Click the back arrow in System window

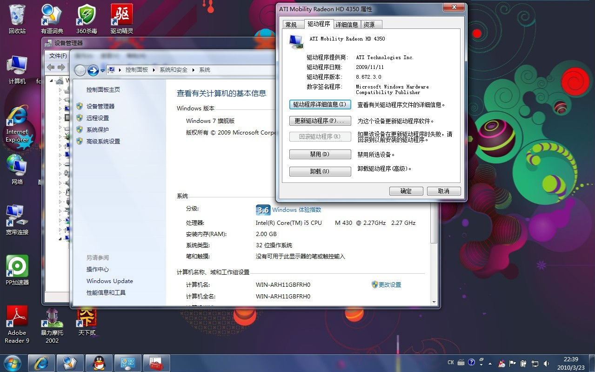tap(80, 70)
